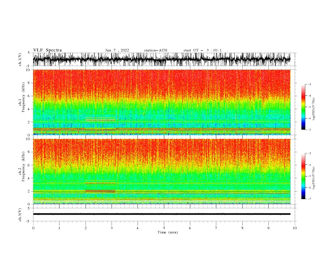
Task: Click the "-7" tick on the upper colorbar
Action: pyautogui.click(x=309, y=130)
